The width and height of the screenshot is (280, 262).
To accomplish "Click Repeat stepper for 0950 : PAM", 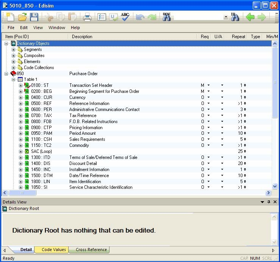I will click(245, 133).
